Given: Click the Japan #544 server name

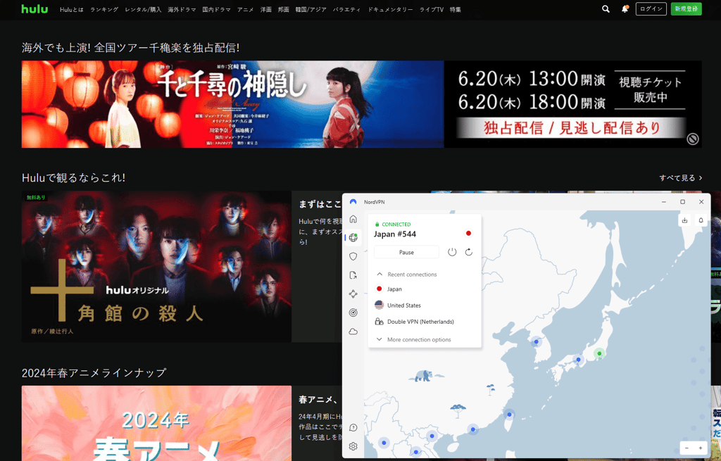Looking at the screenshot, I should coord(394,234).
